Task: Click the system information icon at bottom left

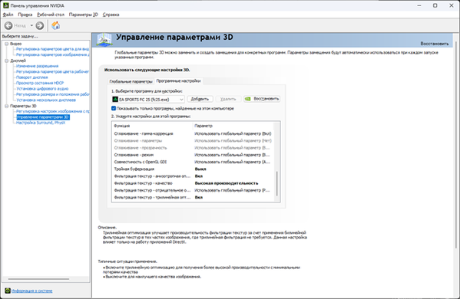Action: point(8,291)
